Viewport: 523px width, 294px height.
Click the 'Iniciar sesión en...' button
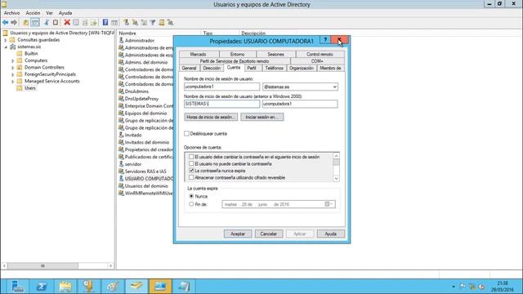(x=262, y=117)
